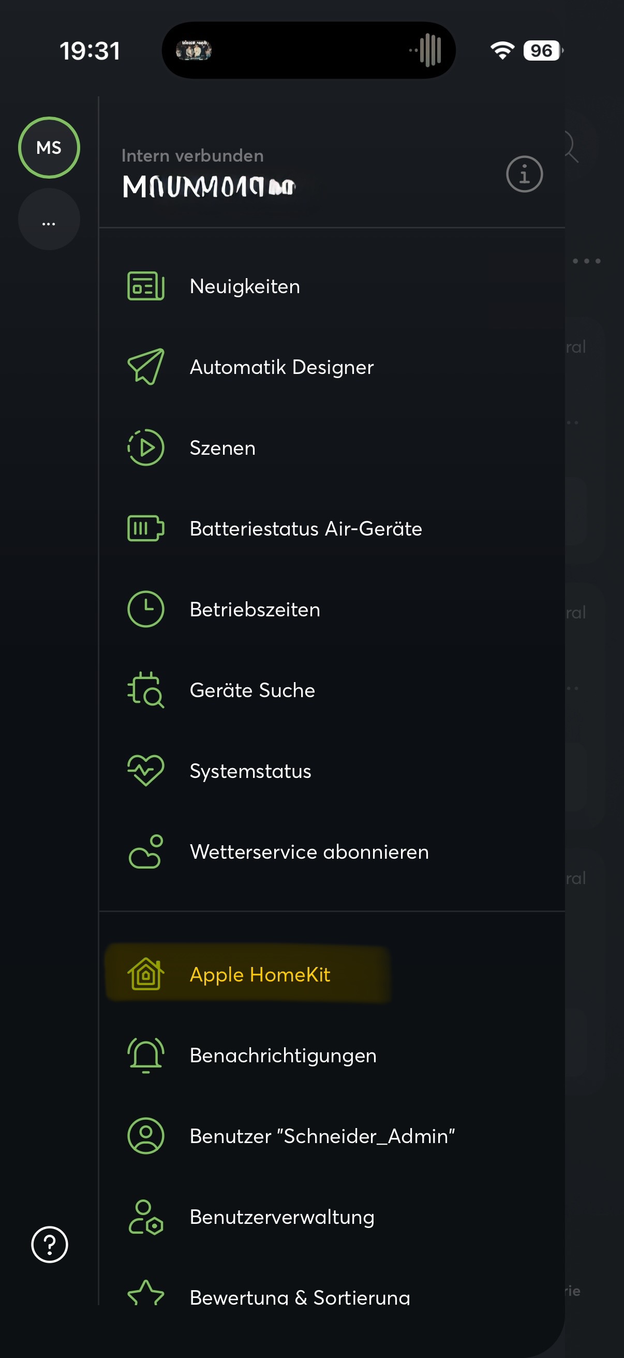
Task: Open the connection info circle icon
Action: [x=524, y=174]
